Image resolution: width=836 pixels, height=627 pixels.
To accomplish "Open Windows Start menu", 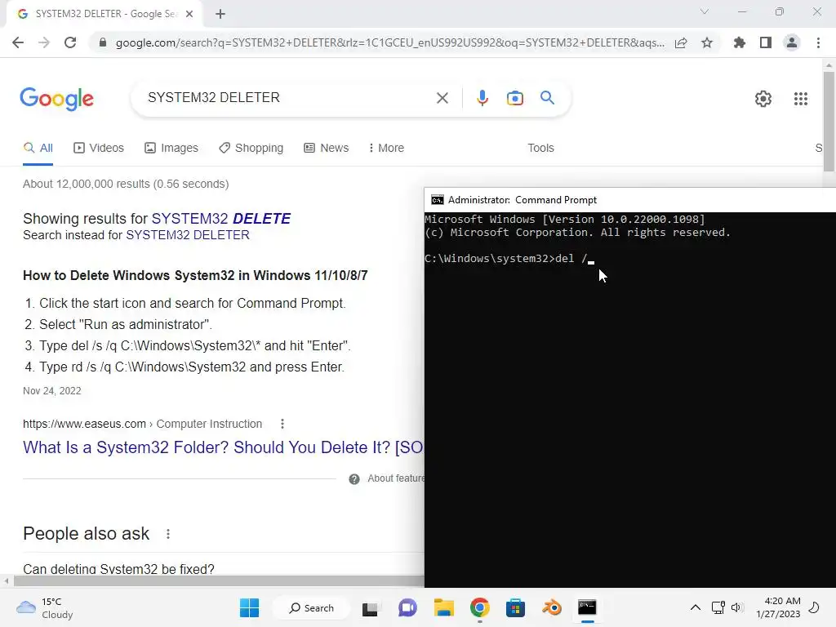I will [249, 607].
